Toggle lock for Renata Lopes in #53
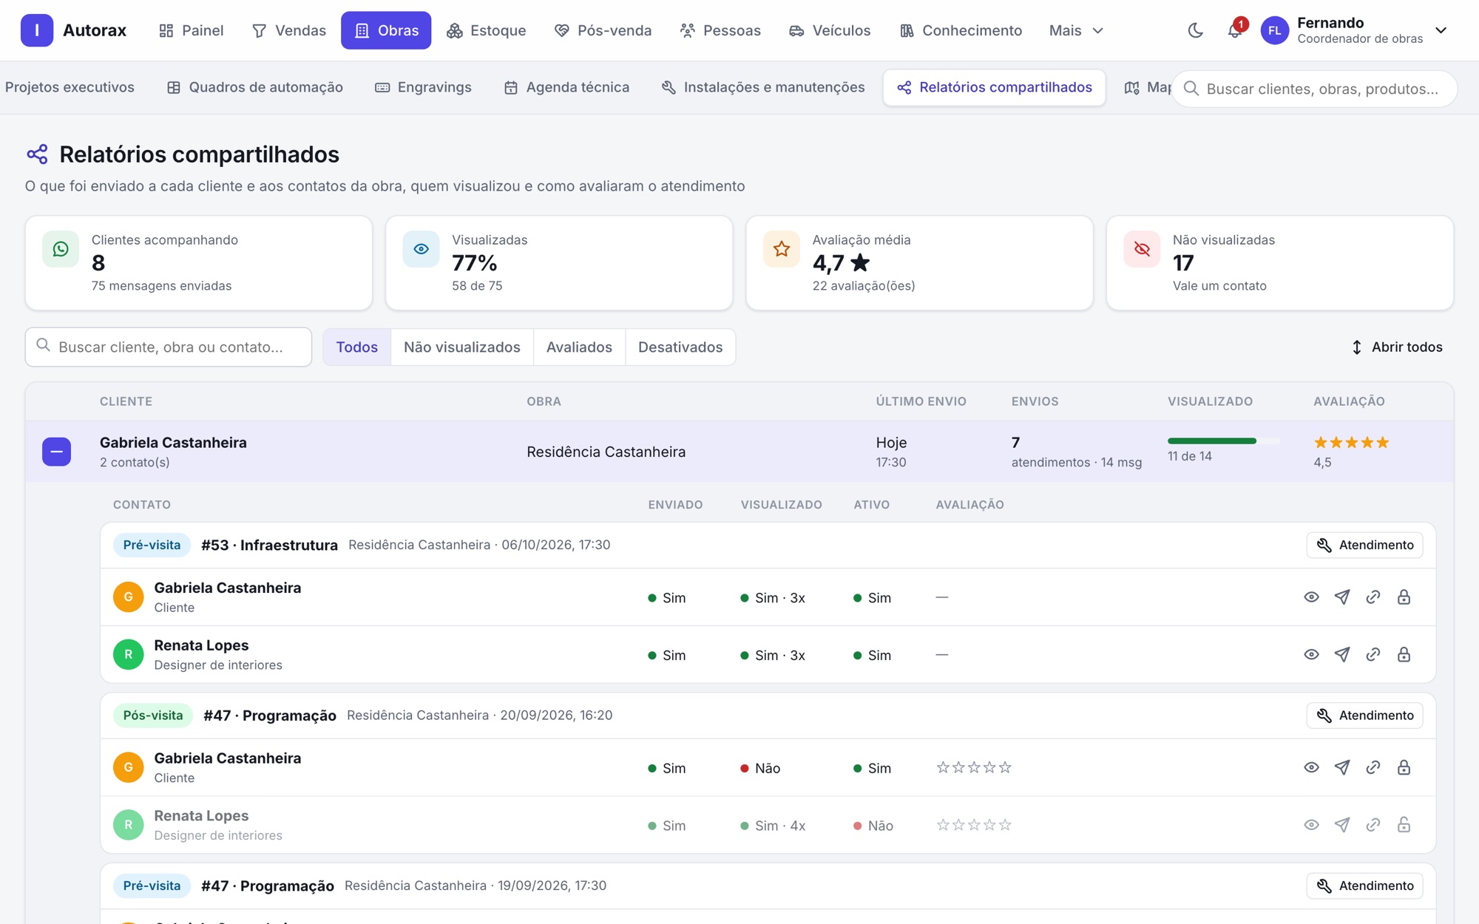Screen dimensions: 1479x924 (1404, 654)
